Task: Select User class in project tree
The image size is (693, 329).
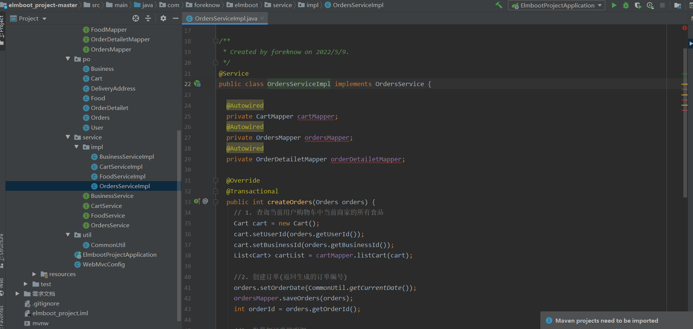Action: 93,127
